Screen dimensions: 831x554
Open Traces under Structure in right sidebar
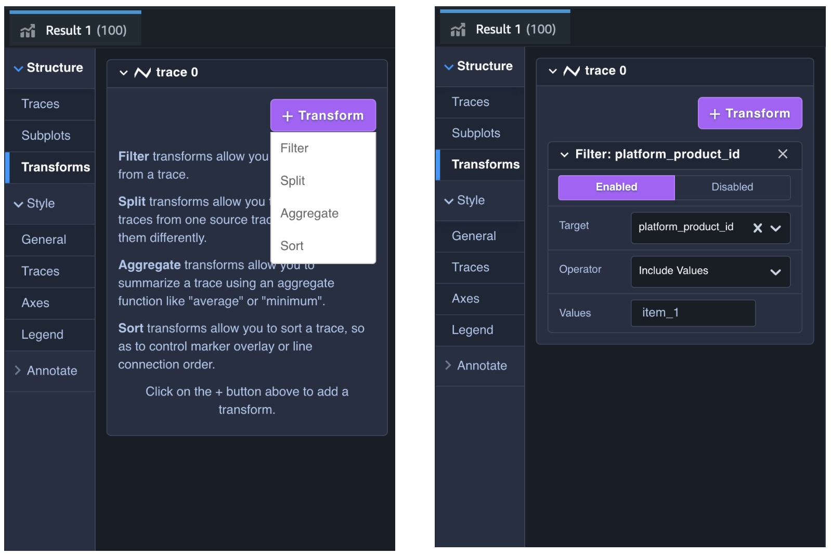tap(480, 102)
